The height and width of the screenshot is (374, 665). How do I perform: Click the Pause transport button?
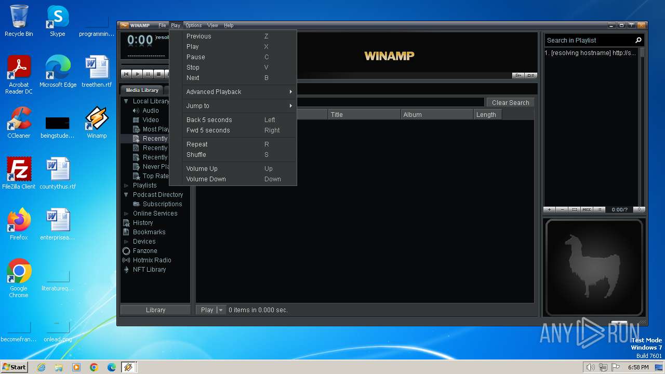148,74
